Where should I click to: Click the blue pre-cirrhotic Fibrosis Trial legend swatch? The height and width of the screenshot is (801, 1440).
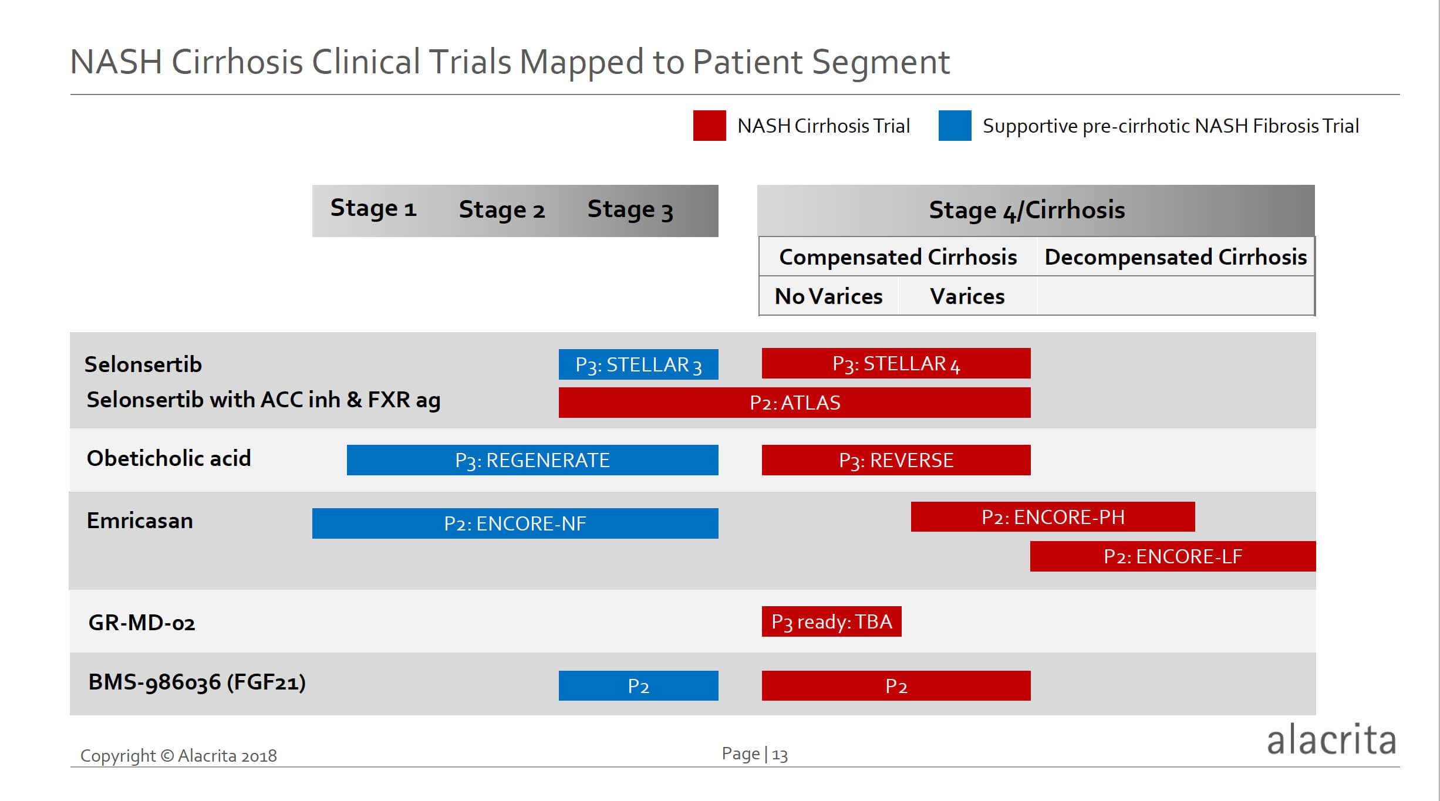point(955,126)
